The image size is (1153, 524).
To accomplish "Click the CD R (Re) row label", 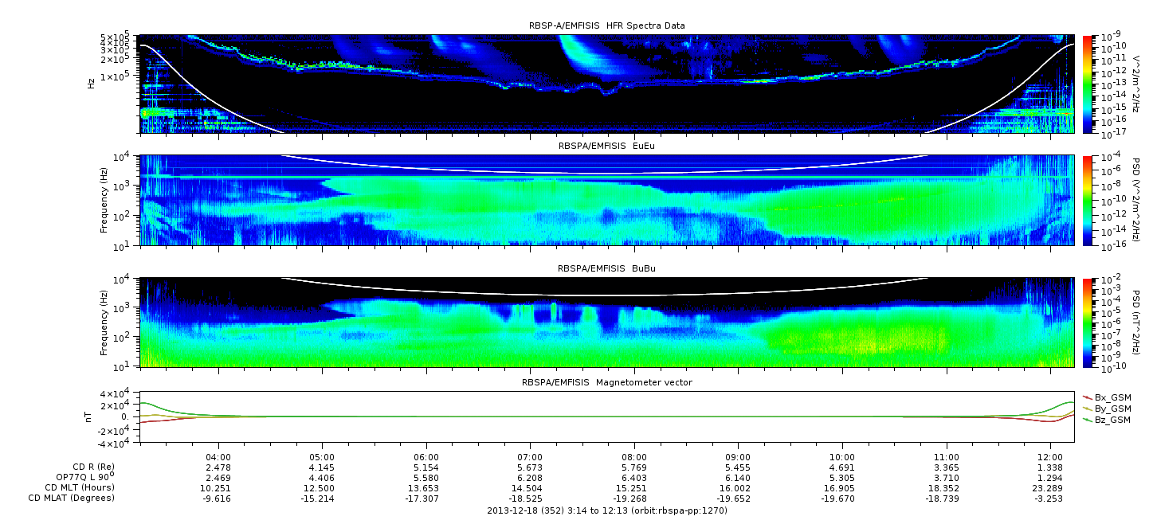I will 93,467.
